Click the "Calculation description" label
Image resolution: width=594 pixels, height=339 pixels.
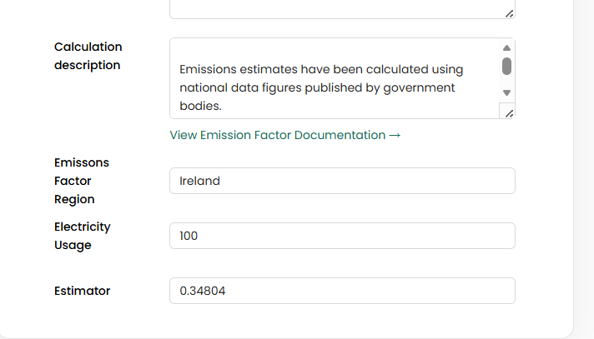pyautogui.click(x=88, y=56)
